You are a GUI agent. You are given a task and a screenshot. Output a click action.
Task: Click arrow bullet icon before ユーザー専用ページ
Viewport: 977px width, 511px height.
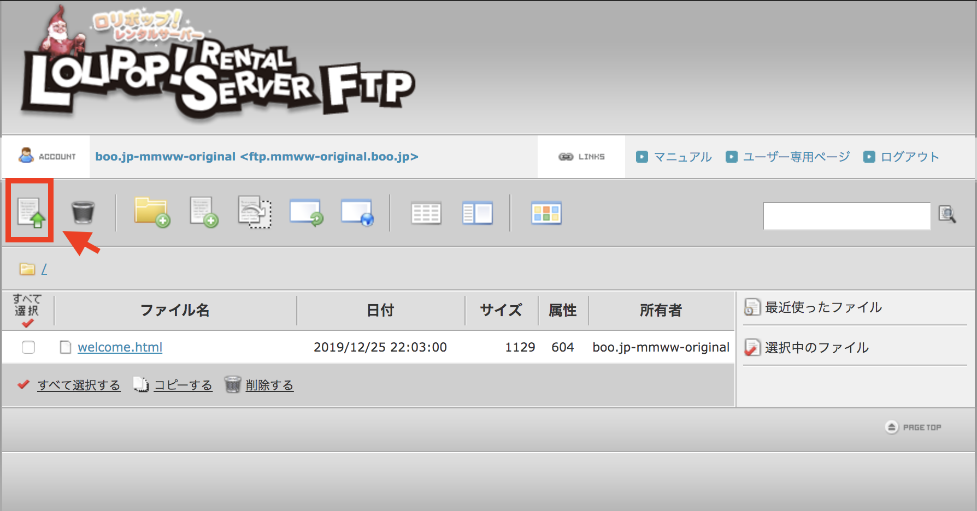coord(732,157)
